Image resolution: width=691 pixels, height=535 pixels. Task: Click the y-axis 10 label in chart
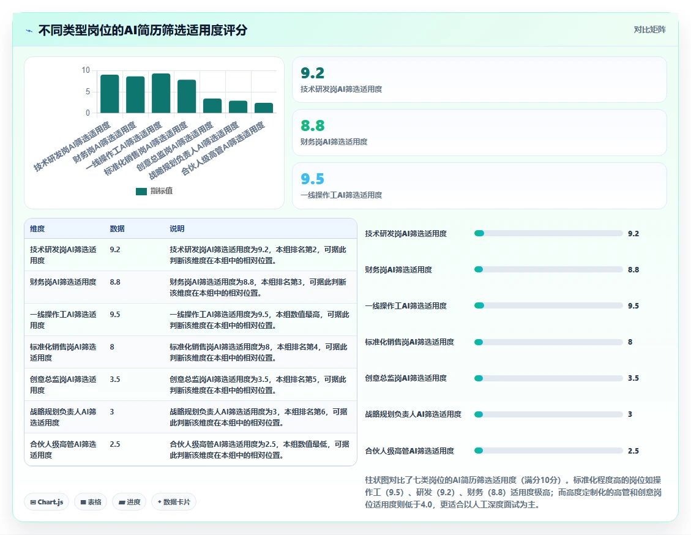86,70
